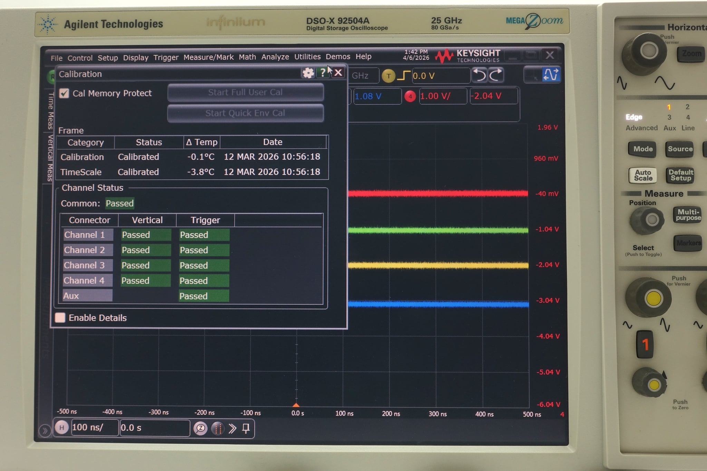Click the H horizontal setup icon

point(61,428)
